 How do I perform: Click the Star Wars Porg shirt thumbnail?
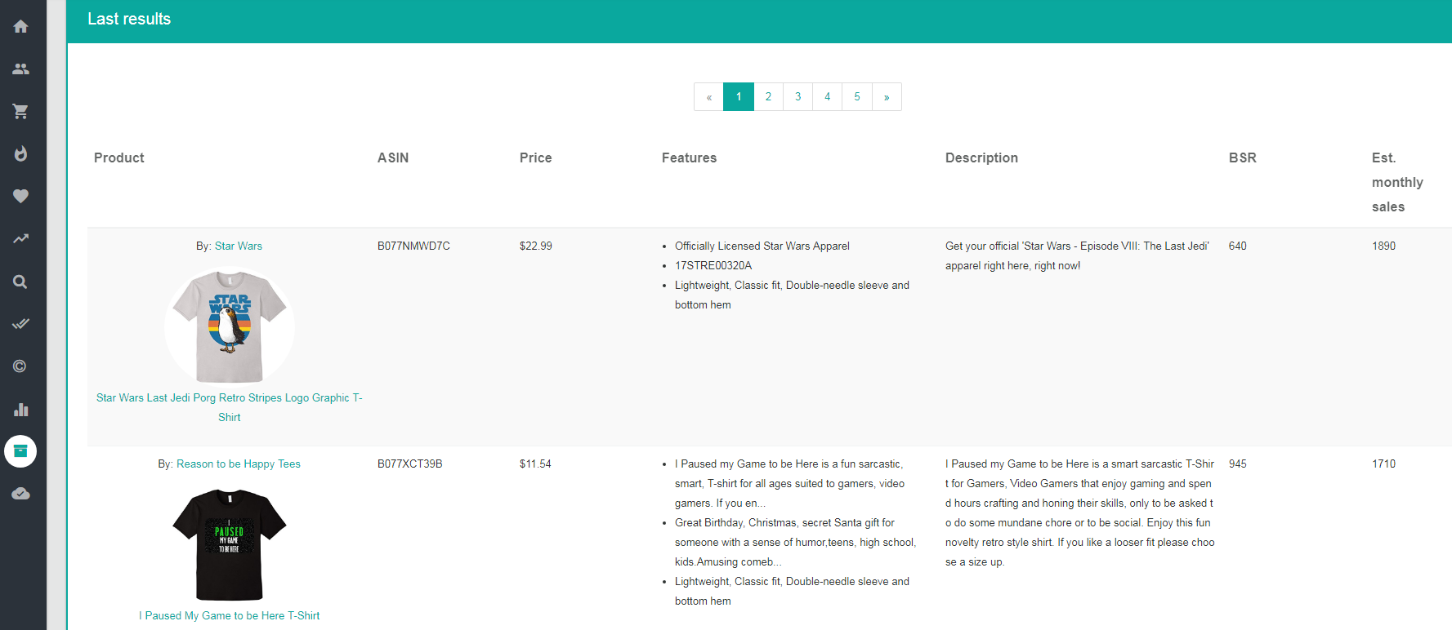point(230,326)
